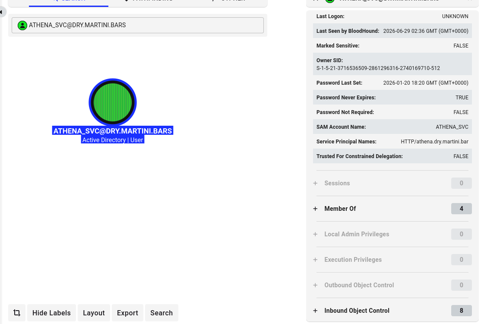481x324 pixels.
Task: Click the Password Never Expires TRUE value
Action: (x=462, y=98)
